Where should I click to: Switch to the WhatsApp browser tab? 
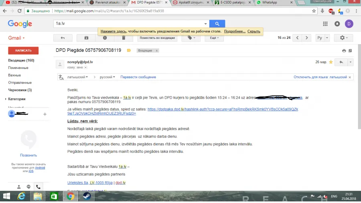[274, 2]
